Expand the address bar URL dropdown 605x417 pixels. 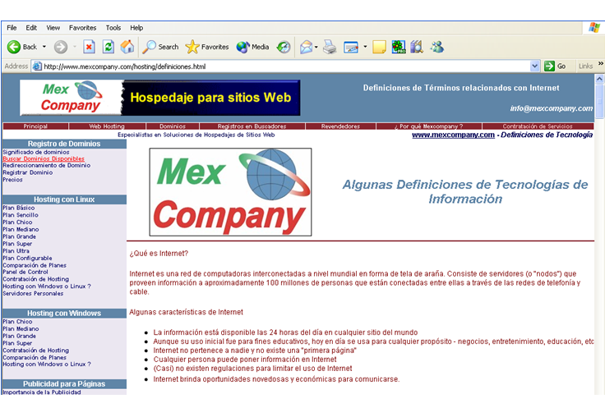click(x=534, y=66)
